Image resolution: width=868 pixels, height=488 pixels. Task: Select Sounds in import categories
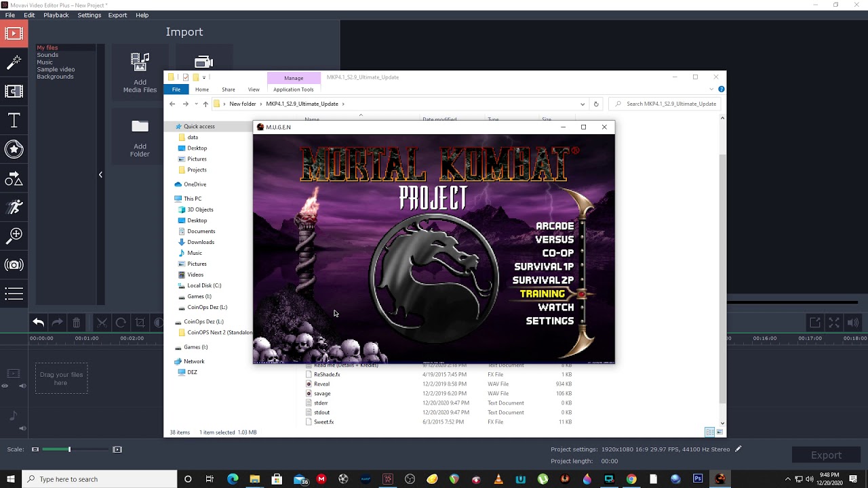pos(47,55)
